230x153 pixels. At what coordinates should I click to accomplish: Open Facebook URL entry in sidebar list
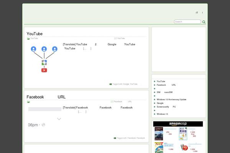click(166, 85)
